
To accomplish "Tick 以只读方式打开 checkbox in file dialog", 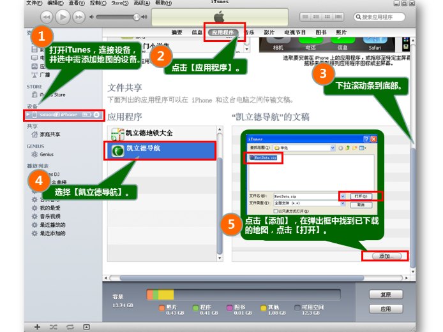I will (276, 211).
